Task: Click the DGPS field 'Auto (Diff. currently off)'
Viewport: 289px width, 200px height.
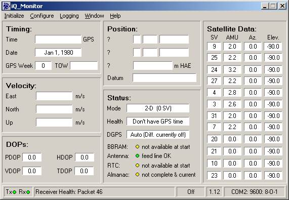Action: click(158, 135)
